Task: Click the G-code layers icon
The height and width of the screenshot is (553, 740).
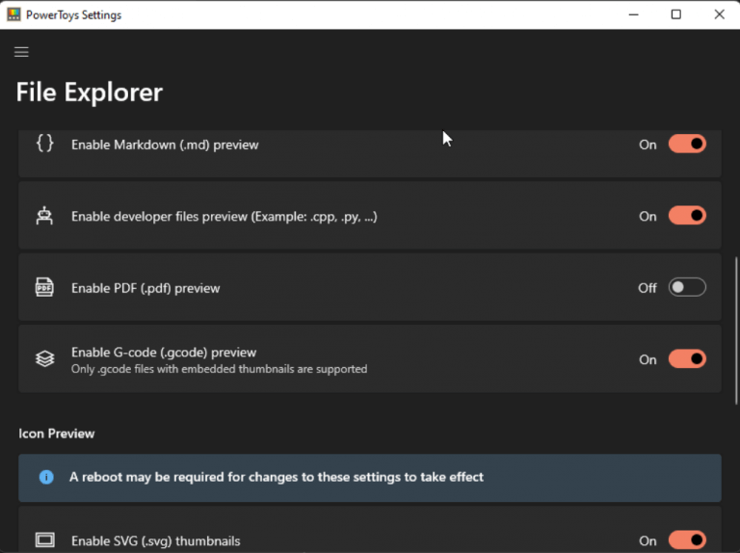Action: click(45, 359)
